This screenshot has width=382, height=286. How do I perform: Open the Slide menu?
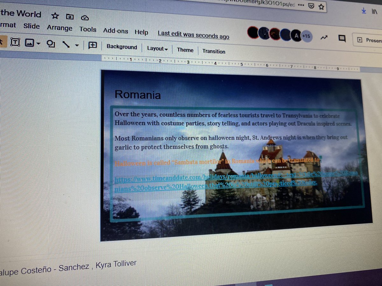(32, 26)
